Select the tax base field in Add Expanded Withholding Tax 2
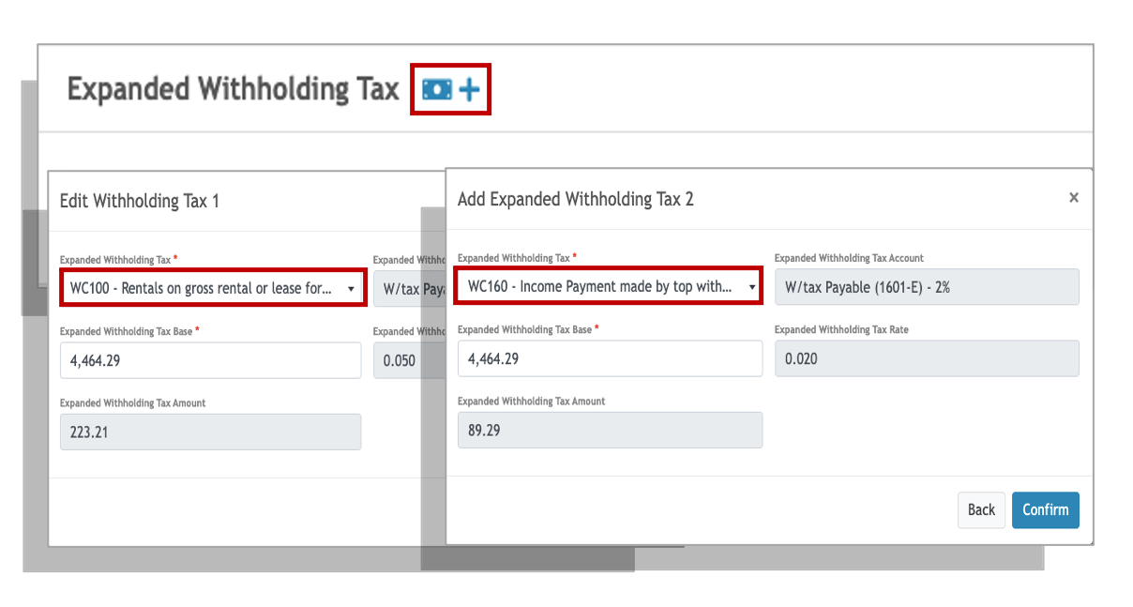The image size is (1133, 607). pyautogui.click(x=610, y=358)
